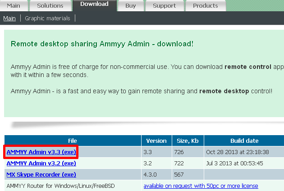
Task: Open the Graphic materials submenu link
Action: click(x=47, y=18)
